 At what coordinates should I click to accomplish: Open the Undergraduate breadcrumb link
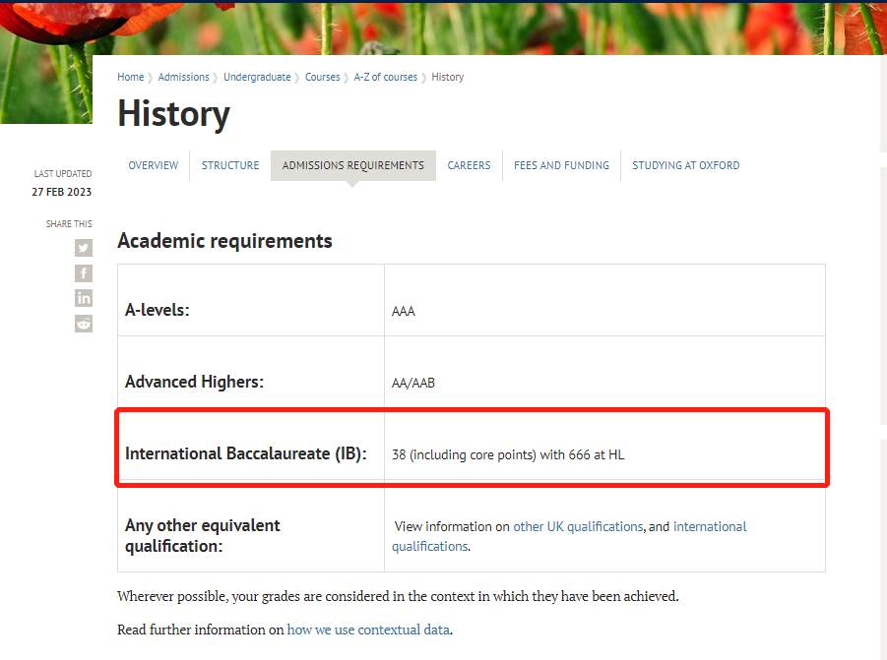[x=257, y=77]
